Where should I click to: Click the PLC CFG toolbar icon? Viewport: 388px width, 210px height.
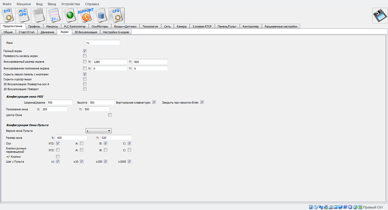pos(23,16)
